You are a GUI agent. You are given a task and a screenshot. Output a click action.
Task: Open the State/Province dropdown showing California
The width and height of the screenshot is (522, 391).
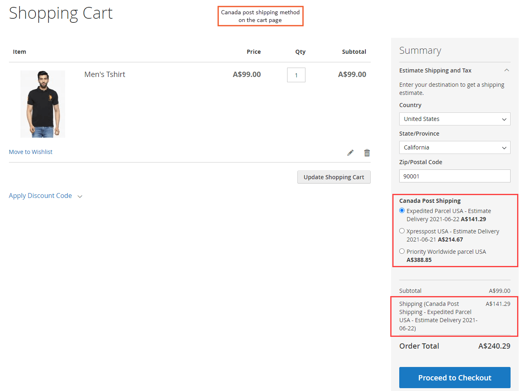pos(455,147)
